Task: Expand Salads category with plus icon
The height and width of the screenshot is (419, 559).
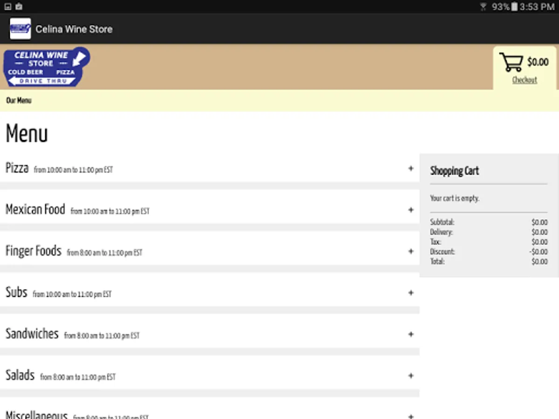Action: click(x=411, y=376)
